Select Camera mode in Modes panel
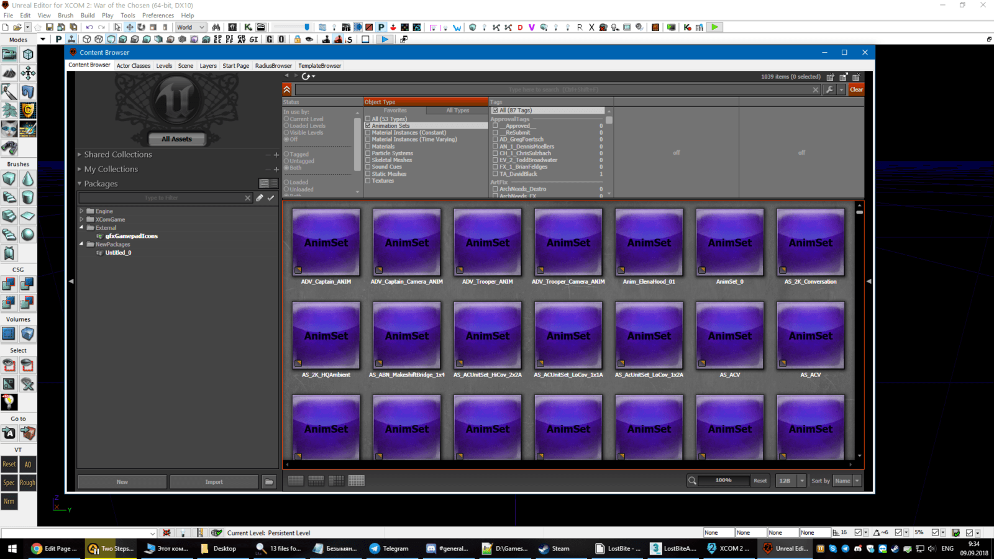Image resolution: width=994 pixels, height=559 pixels. point(9,55)
